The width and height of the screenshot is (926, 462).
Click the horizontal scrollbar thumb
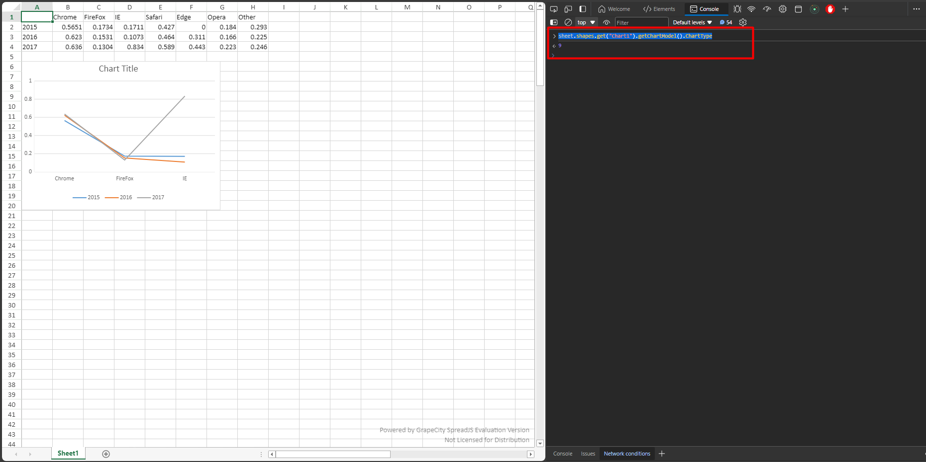pyautogui.click(x=333, y=454)
